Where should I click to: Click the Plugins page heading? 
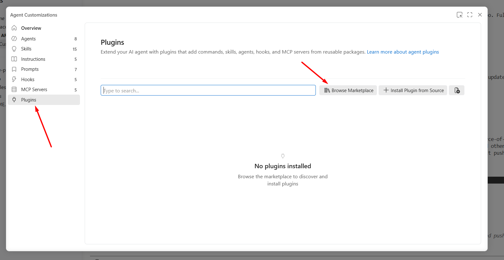tap(112, 42)
